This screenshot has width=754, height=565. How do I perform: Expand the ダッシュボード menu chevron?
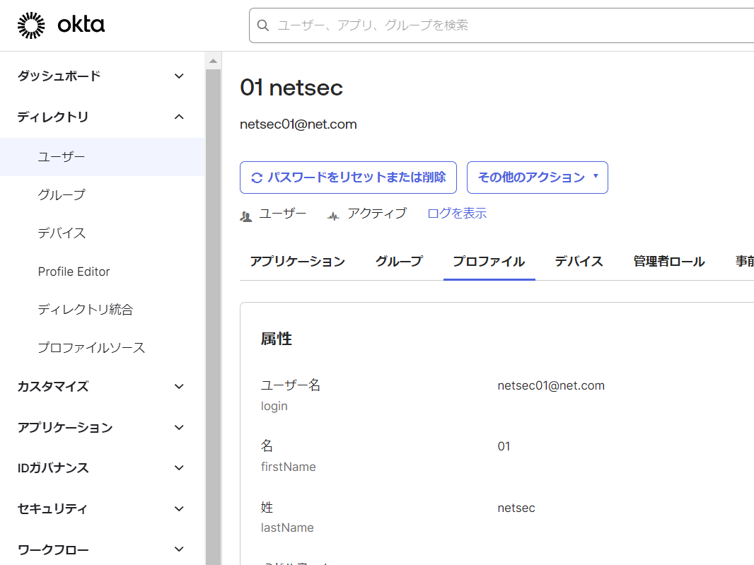179,76
